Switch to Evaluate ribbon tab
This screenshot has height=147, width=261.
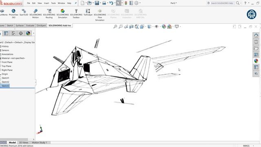(30, 25)
